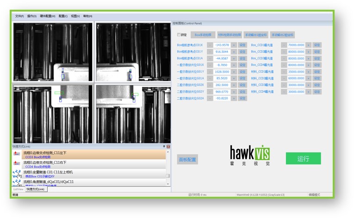Image resolution: width=354 pixels, height=218 pixels.
Task: Open the 面板配置 panel configuration
Action: pyautogui.click(x=187, y=160)
